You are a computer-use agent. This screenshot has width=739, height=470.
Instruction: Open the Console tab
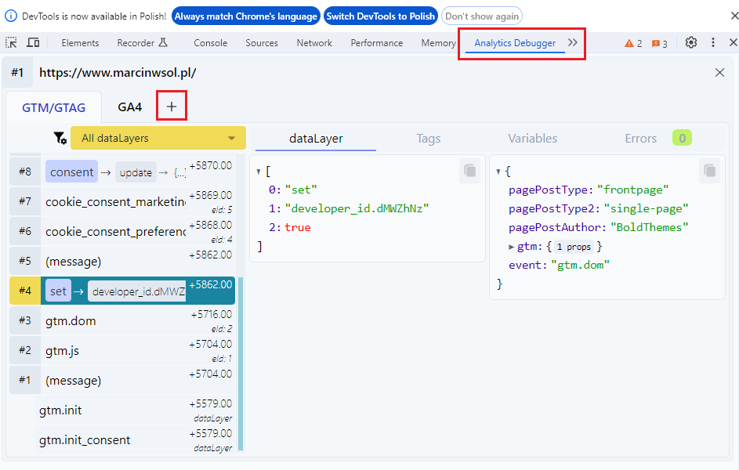pyautogui.click(x=210, y=43)
